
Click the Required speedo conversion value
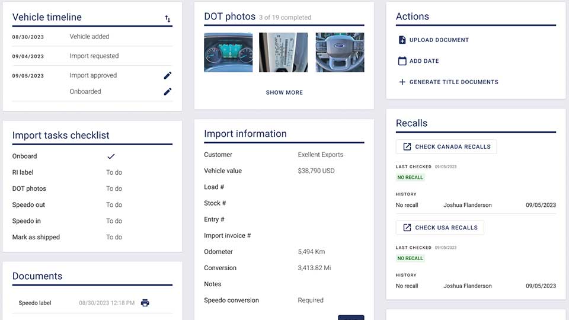311,300
